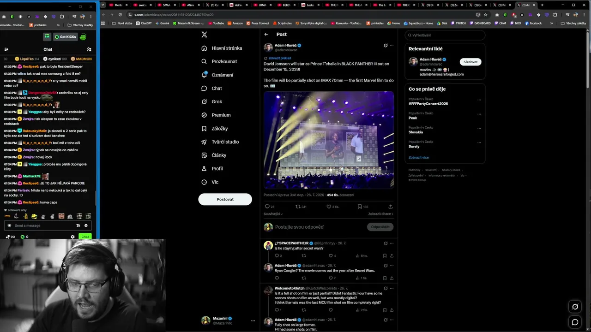Click the Odpovědět button
Viewport: 591px width, 332px height.
[x=380, y=227]
